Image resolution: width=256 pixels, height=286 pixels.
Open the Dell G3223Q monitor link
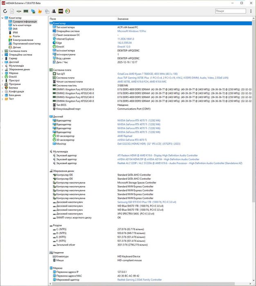pos(149,144)
